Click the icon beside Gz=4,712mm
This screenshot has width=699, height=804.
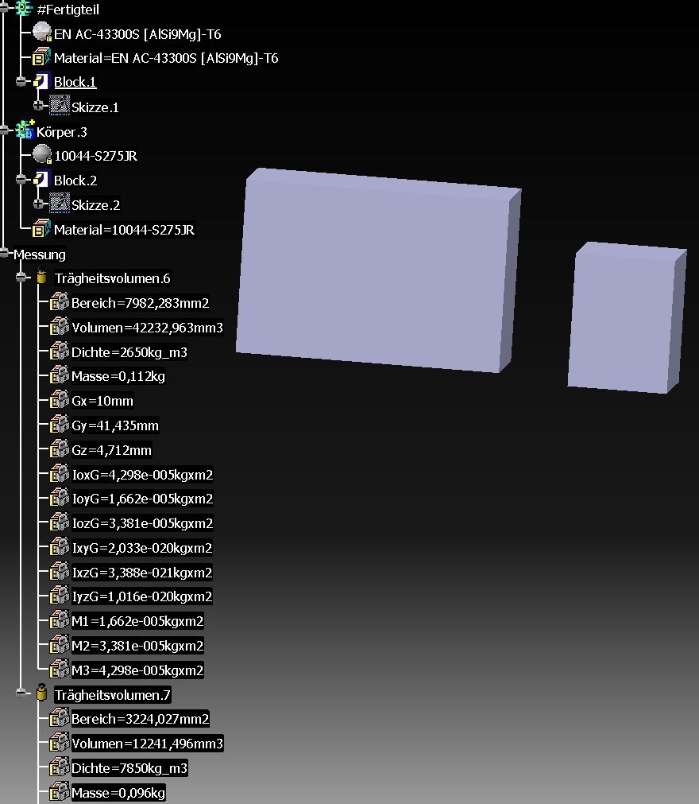click(60, 449)
